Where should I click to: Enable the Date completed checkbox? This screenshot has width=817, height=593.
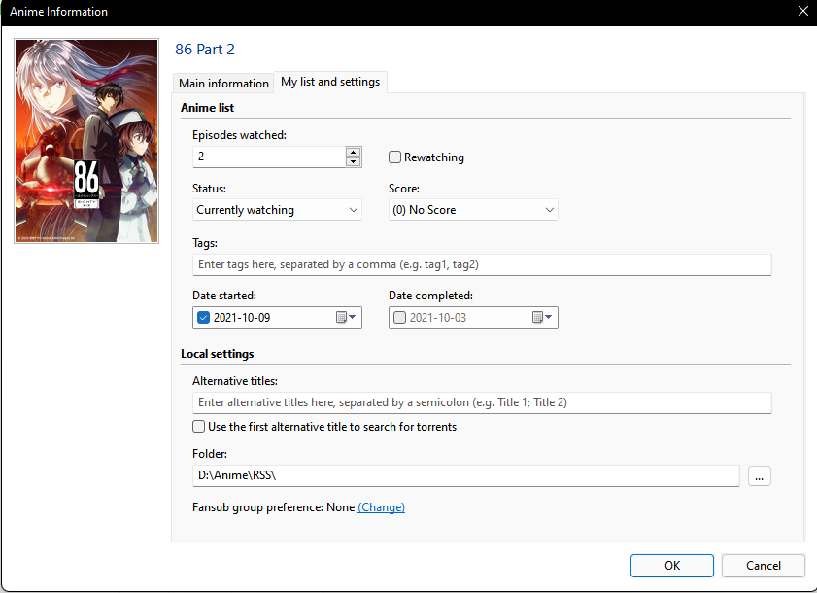point(399,317)
